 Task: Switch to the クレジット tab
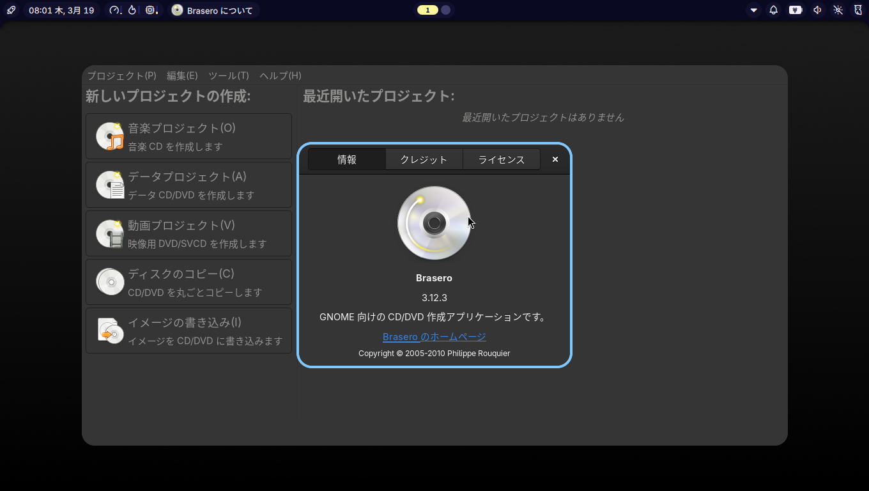424,159
